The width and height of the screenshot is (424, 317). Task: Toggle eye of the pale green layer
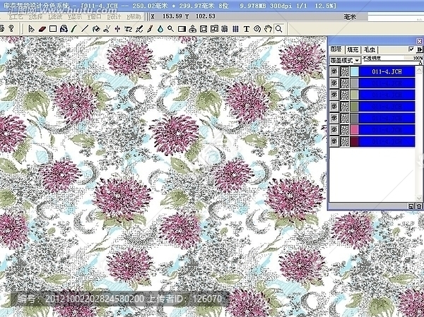334,95
